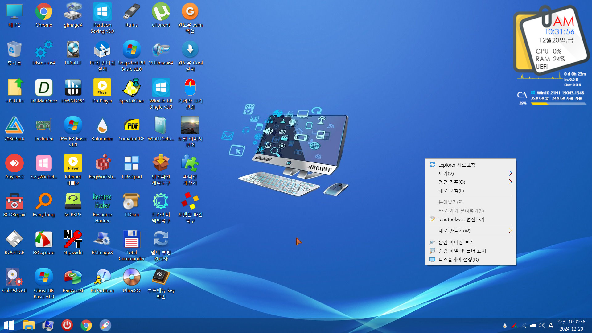
Task: Open 디스플레이 설정(D) from context menu
Action: (471, 260)
